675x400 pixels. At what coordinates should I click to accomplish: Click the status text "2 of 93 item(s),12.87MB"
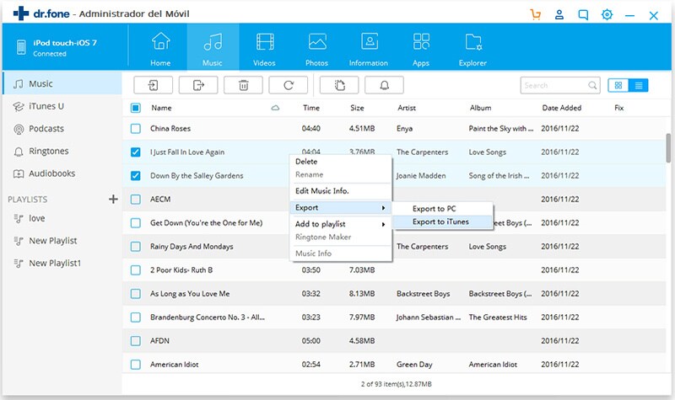pos(396,384)
